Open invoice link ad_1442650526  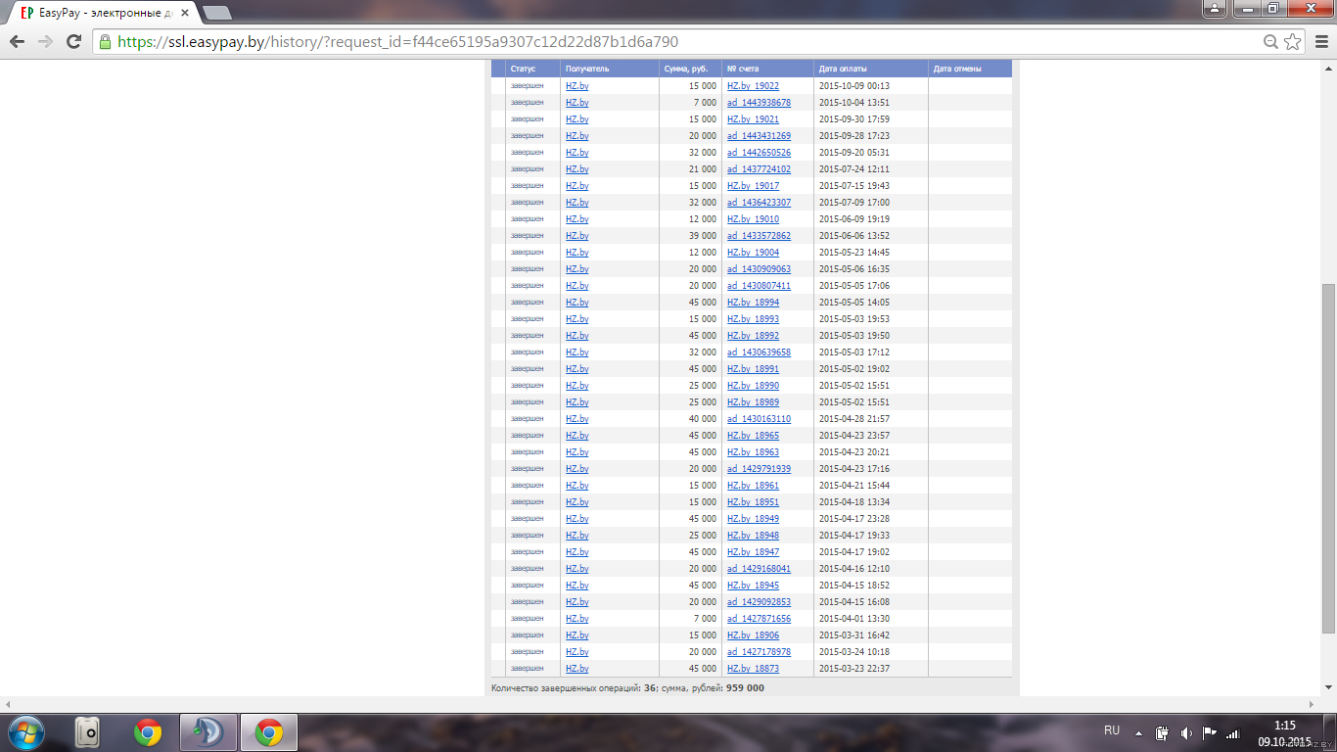click(759, 153)
